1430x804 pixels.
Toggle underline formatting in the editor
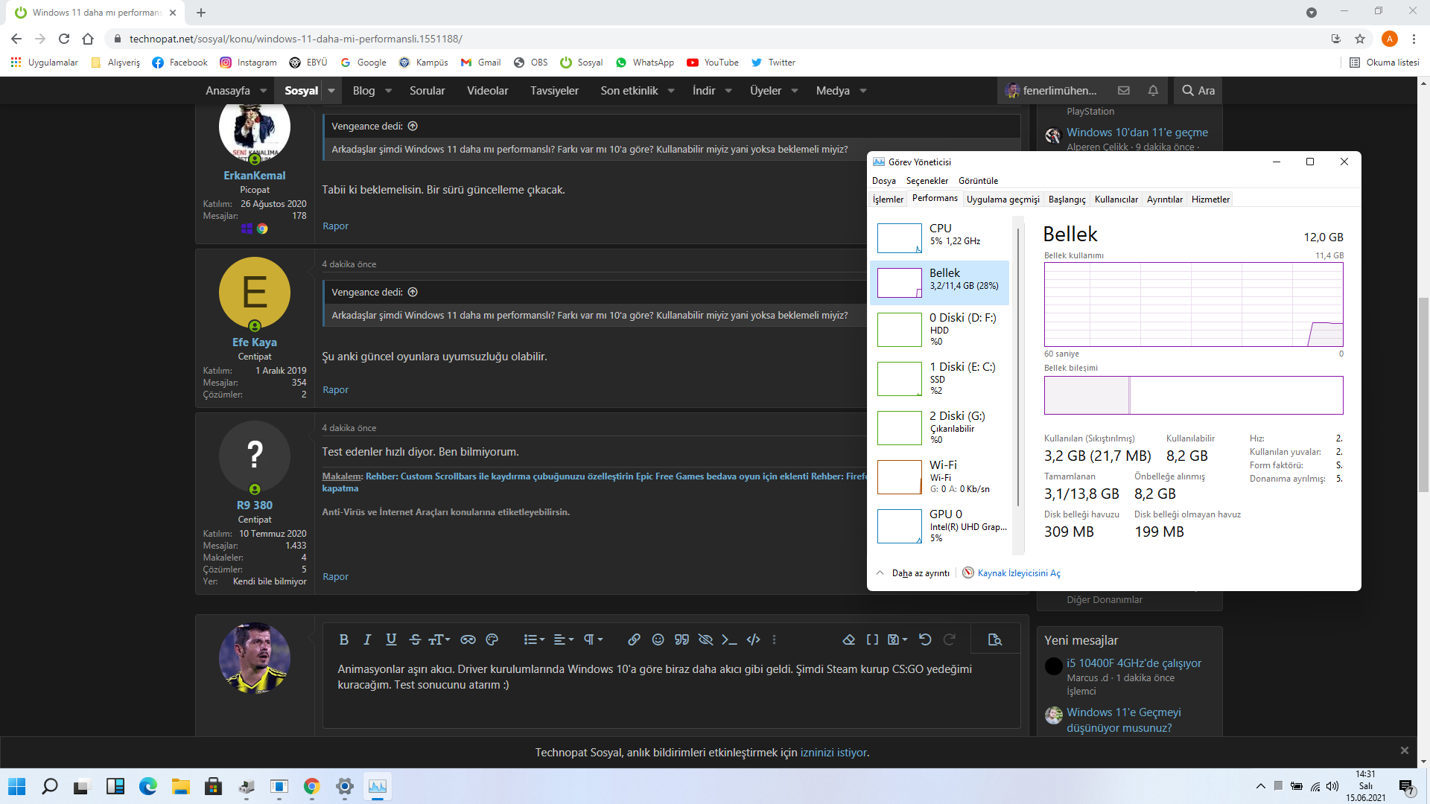point(391,639)
